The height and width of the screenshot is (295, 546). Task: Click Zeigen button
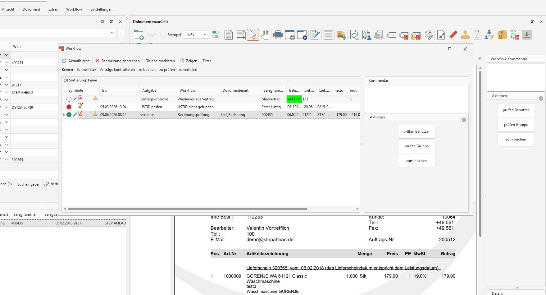click(189, 61)
